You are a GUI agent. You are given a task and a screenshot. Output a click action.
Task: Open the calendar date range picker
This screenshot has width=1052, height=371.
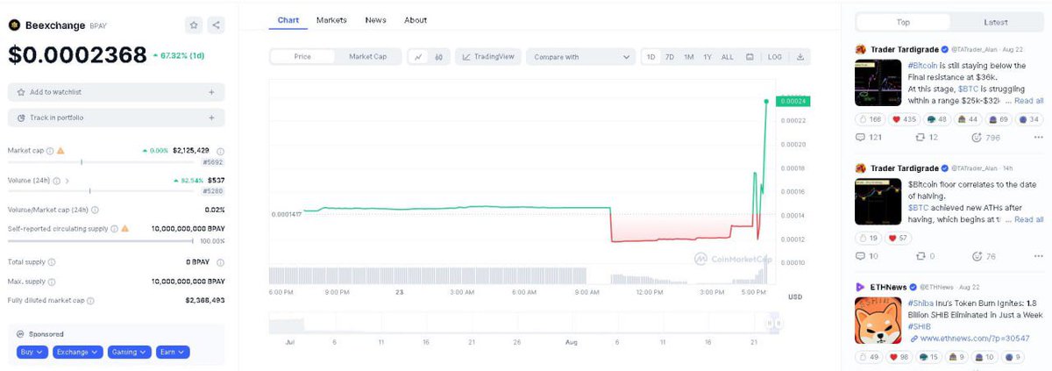tap(750, 57)
